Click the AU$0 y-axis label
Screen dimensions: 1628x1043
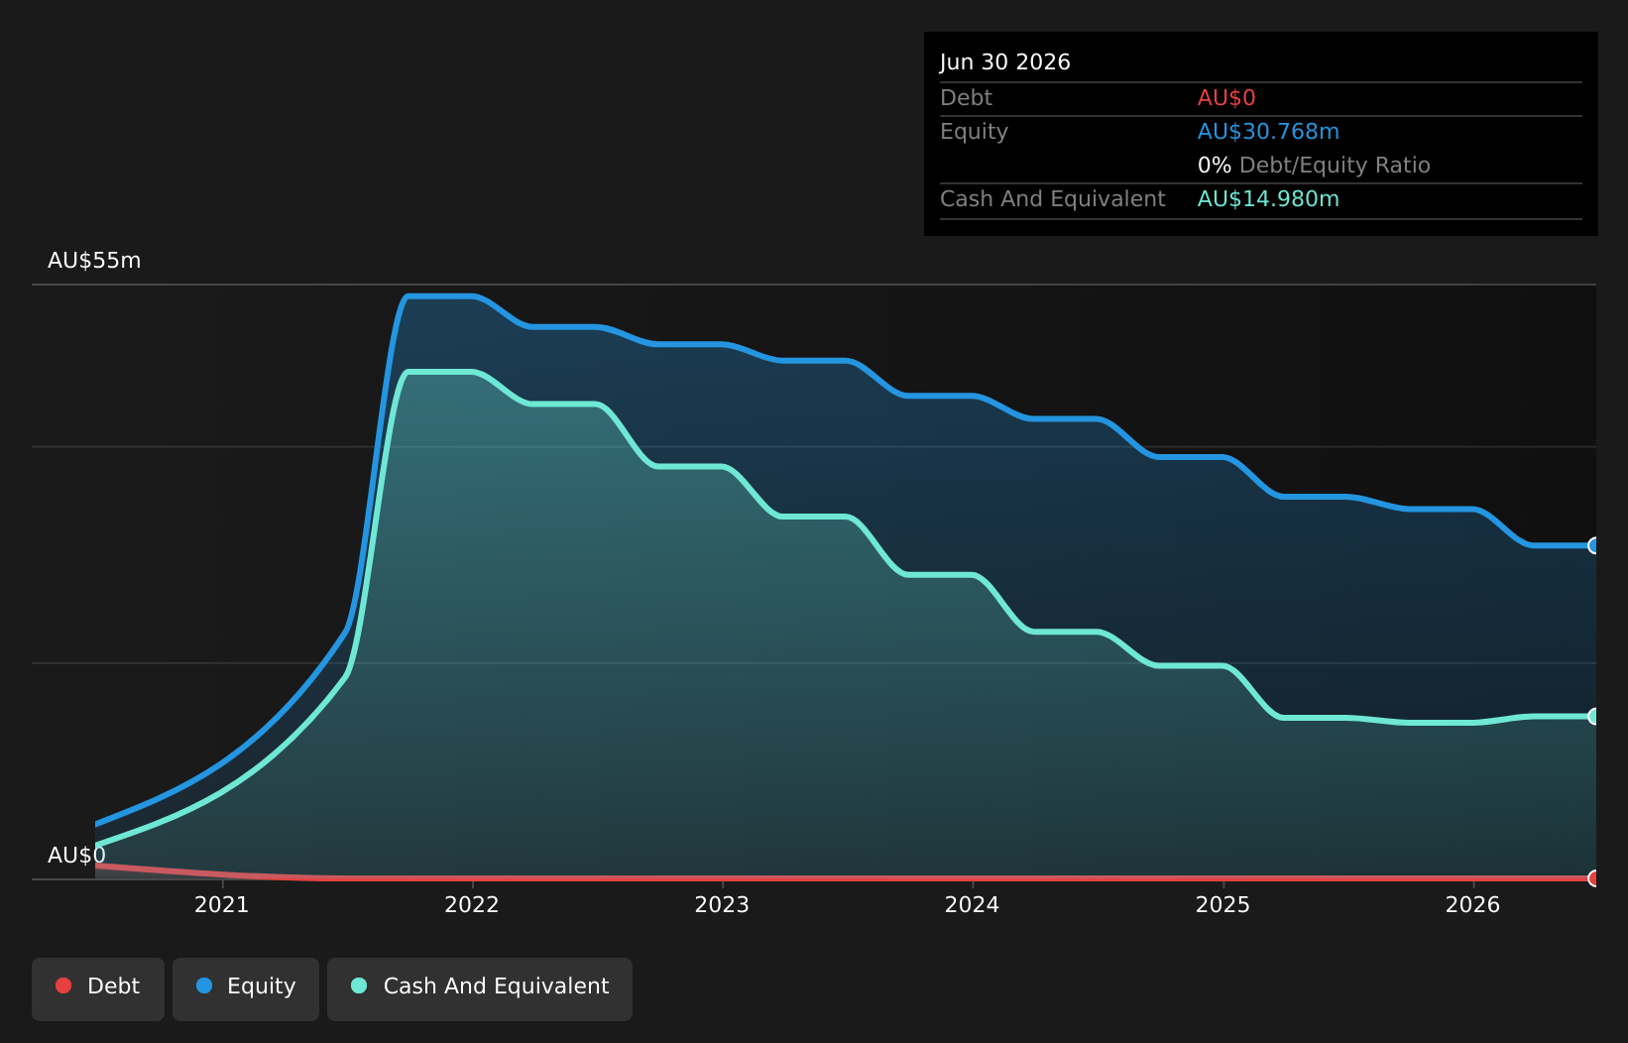click(76, 856)
